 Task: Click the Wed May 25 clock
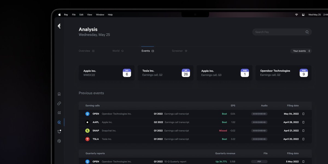pyautogui.click(x=315, y=15)
